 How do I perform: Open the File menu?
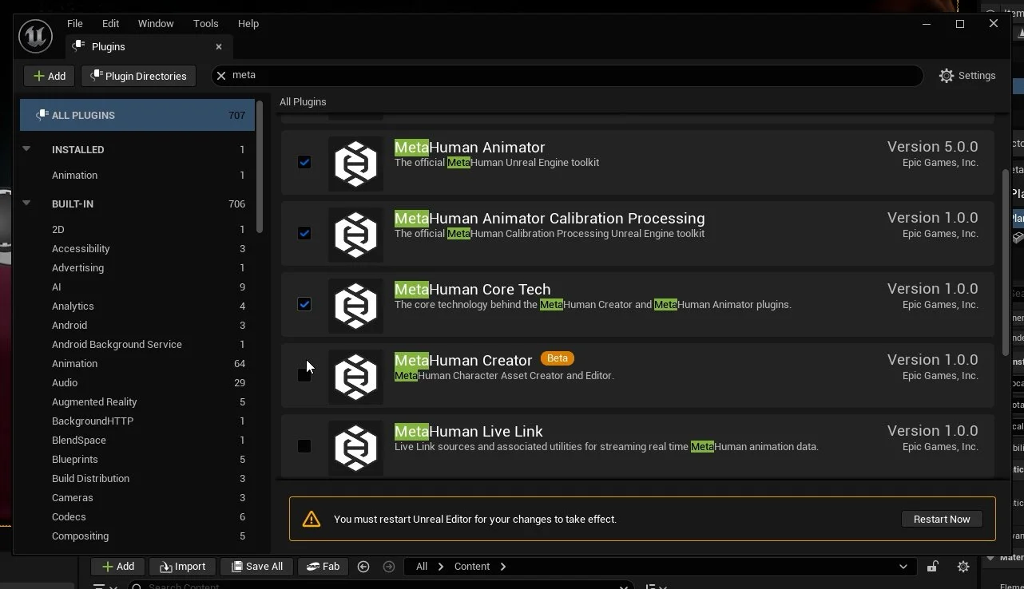click(74, 23)
